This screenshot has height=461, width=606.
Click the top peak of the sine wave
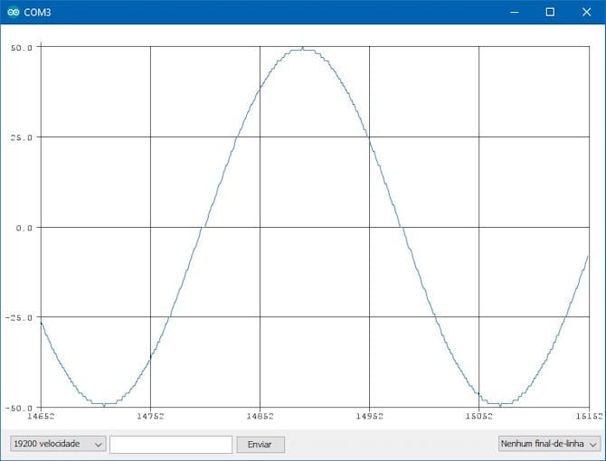click(302, 49)
